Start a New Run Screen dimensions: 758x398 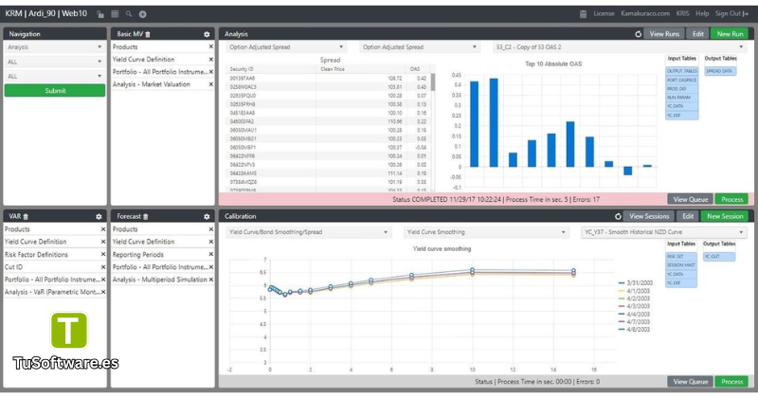pos(730,34)
